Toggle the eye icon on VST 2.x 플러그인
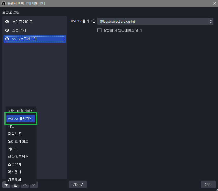 (x=7, y=39)
